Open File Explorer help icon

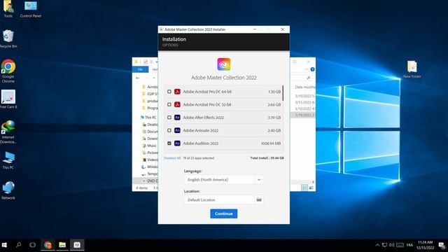(312, 69)
